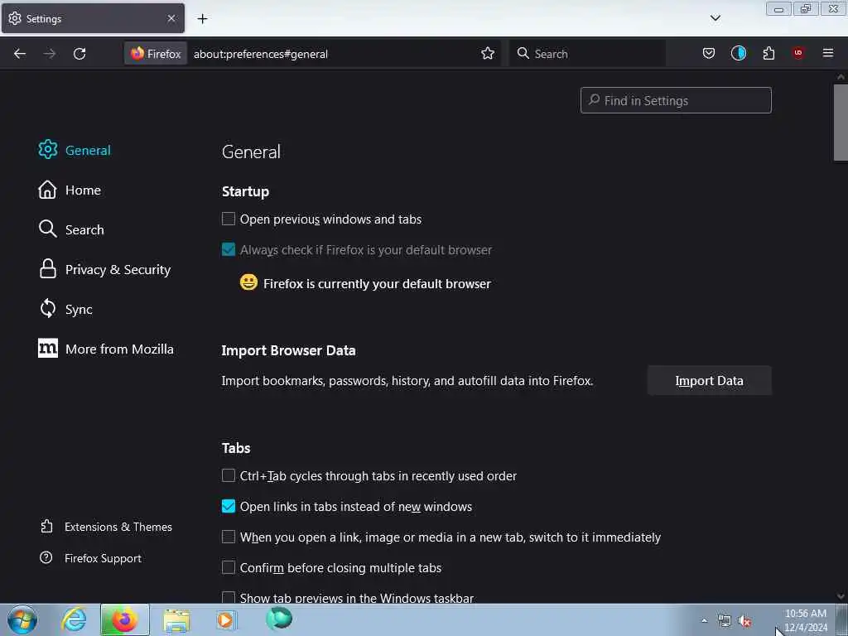Enable Ctrl+Tab recently used order
Screen dimensions: 848x636
click(x=229, y=476)
